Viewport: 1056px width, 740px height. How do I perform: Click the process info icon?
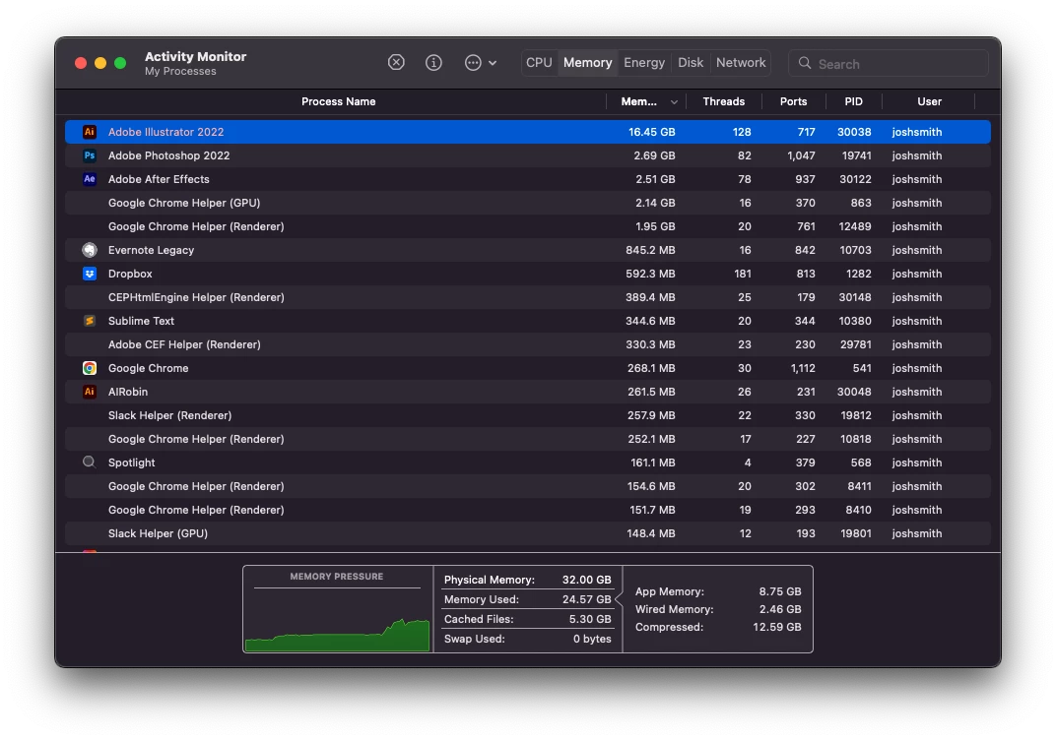[433, 63]
